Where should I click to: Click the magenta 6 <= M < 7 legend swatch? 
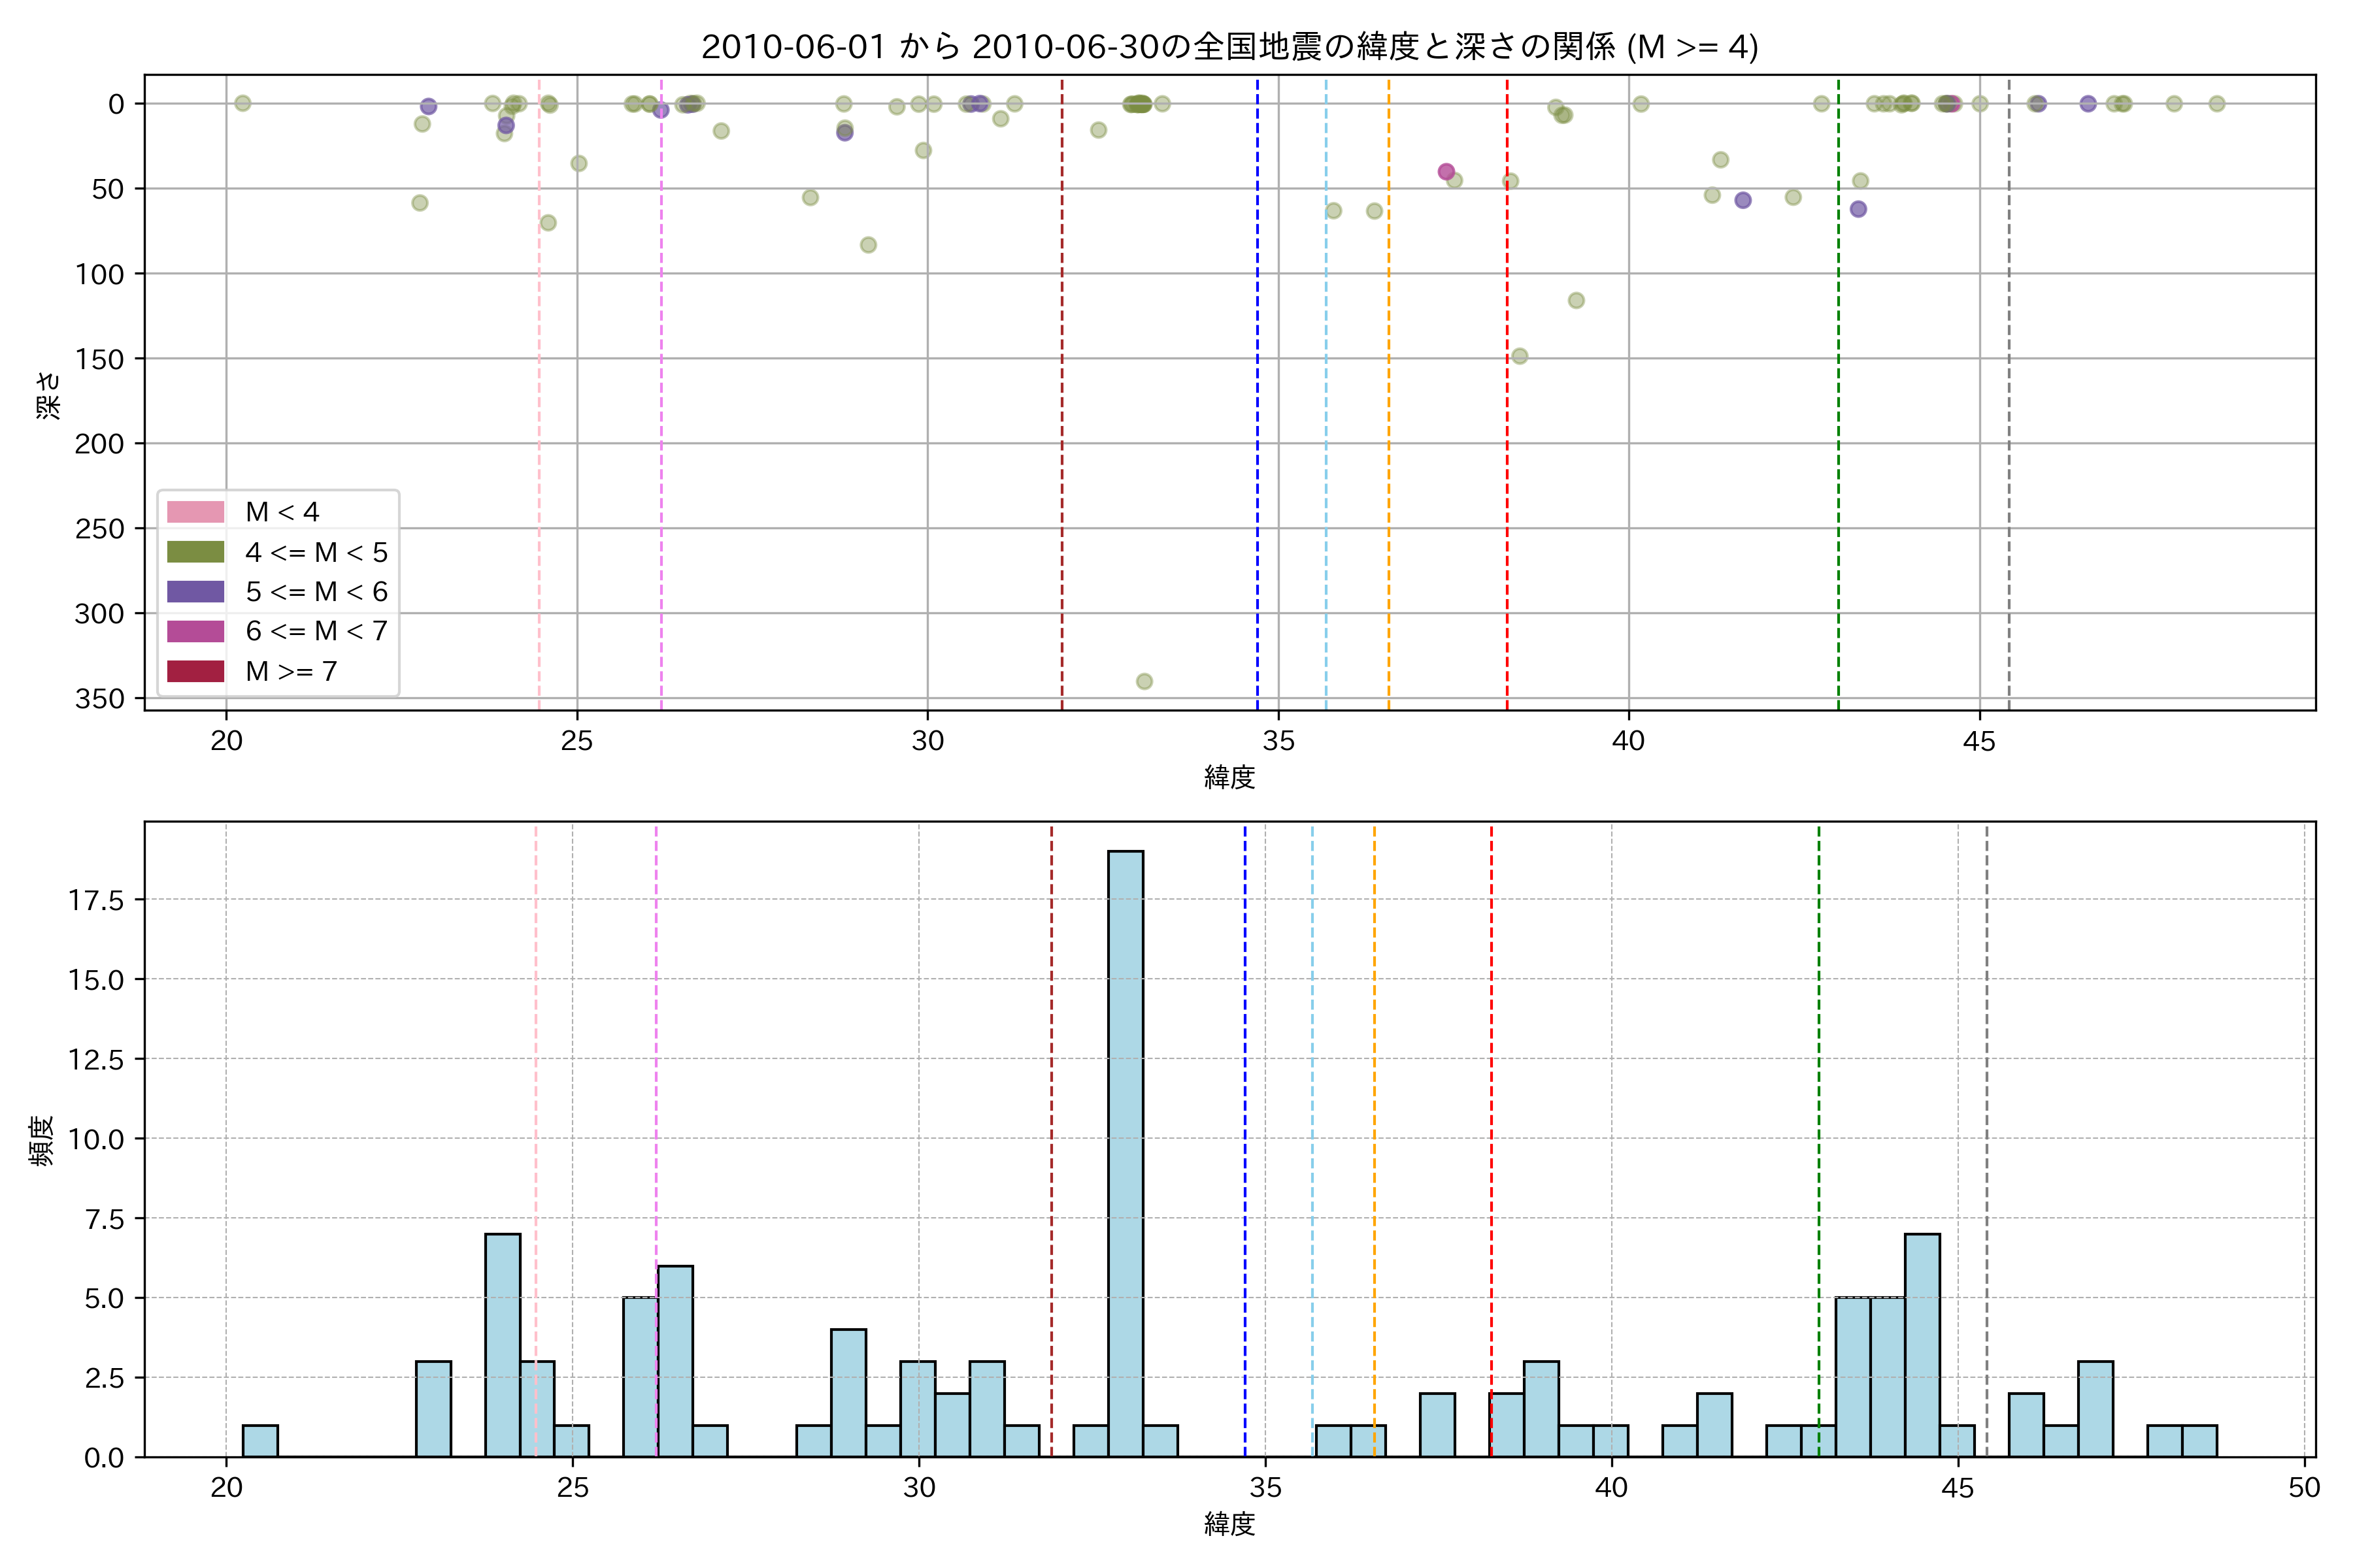pyautogui.click(x=195, y=631)
